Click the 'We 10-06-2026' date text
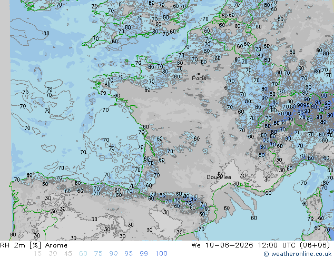The image size is (334, 258). (222, 245)
